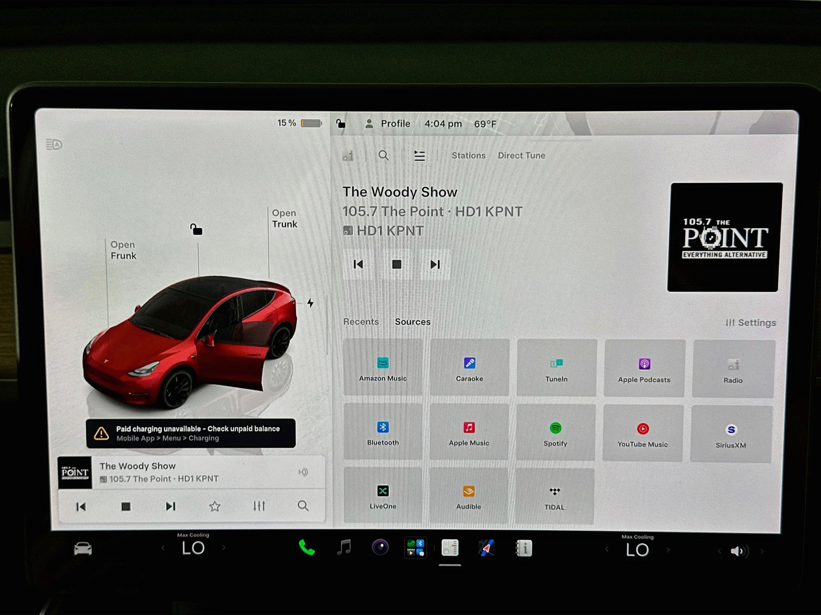Viewport: 821px width, 615px height.
Task: Decrease driver temperature left chevron
Action: click(x=163, y=548)
